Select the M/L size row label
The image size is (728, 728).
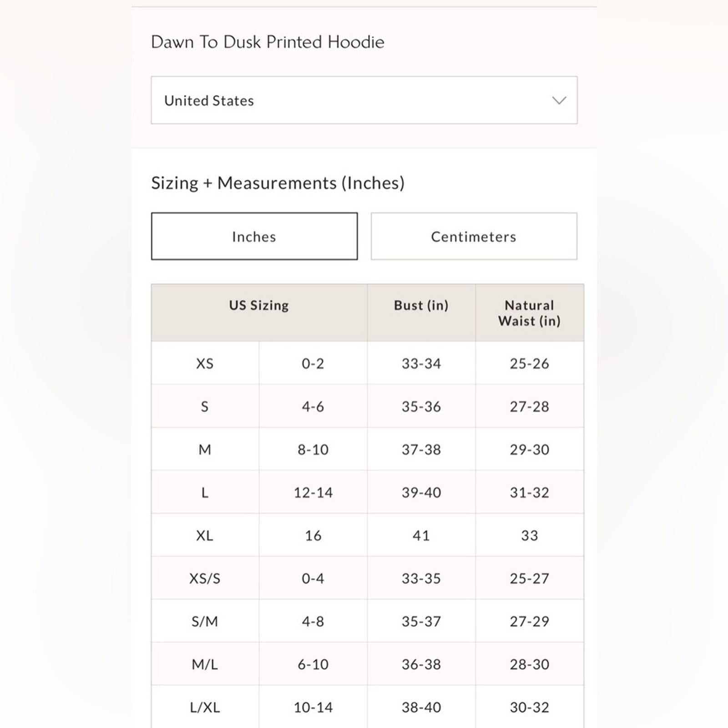205,664
